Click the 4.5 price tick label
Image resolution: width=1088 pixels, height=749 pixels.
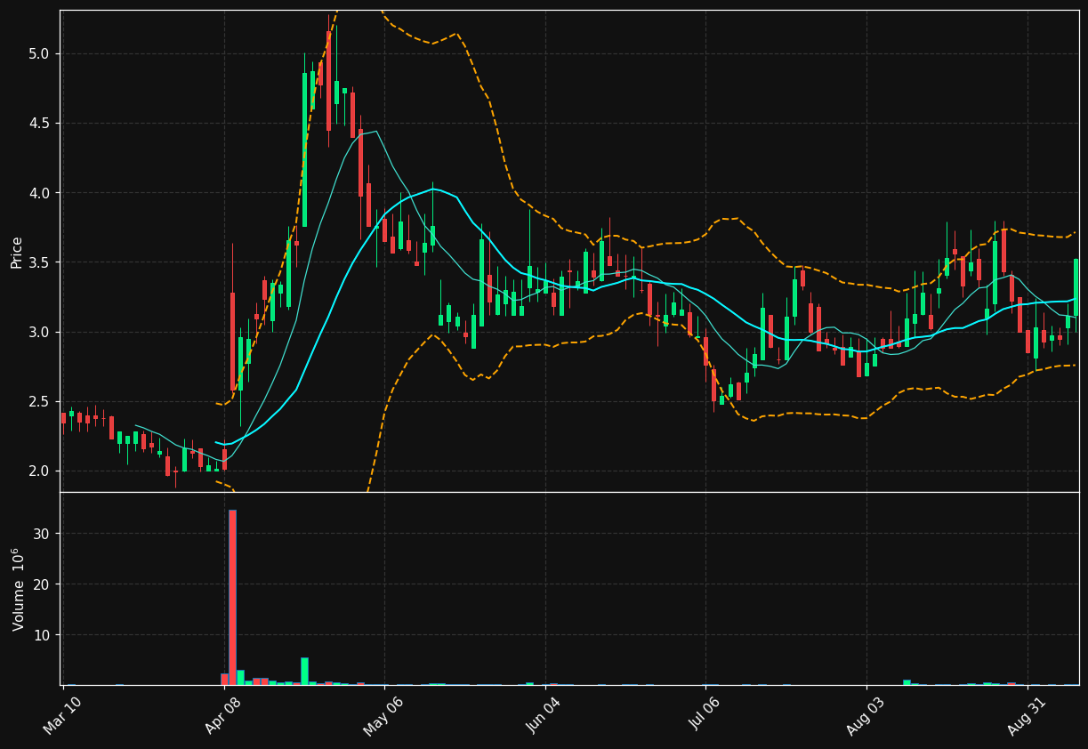(x=40, y=123)
